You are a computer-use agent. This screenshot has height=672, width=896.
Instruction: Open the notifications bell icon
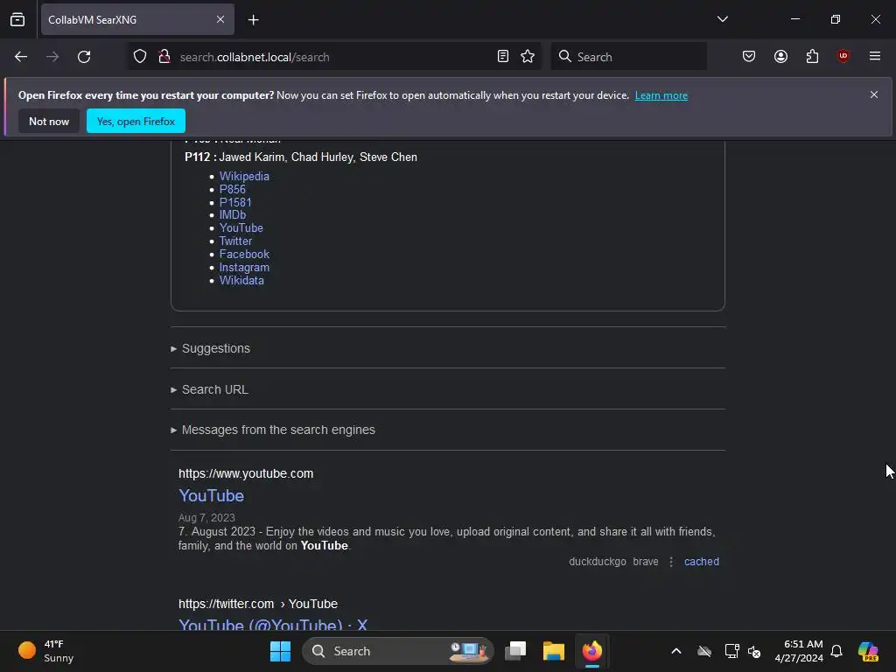click(x=836, y=651)
